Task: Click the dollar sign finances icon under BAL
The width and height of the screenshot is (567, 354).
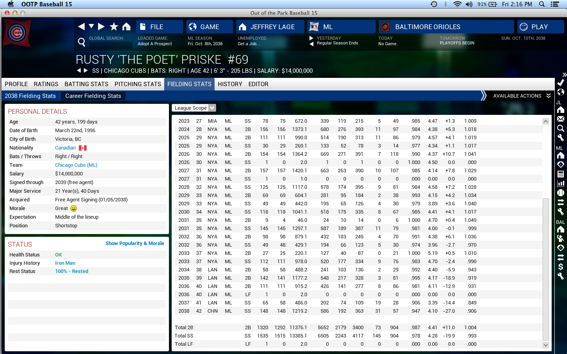Action: tap(561, 267)
